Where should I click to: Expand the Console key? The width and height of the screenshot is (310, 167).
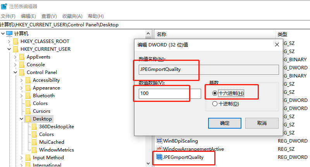coord(15,65)
